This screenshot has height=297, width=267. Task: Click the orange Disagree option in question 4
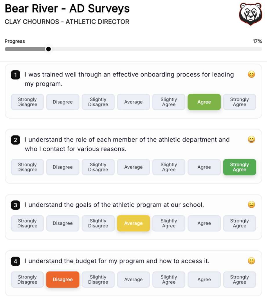63,280
